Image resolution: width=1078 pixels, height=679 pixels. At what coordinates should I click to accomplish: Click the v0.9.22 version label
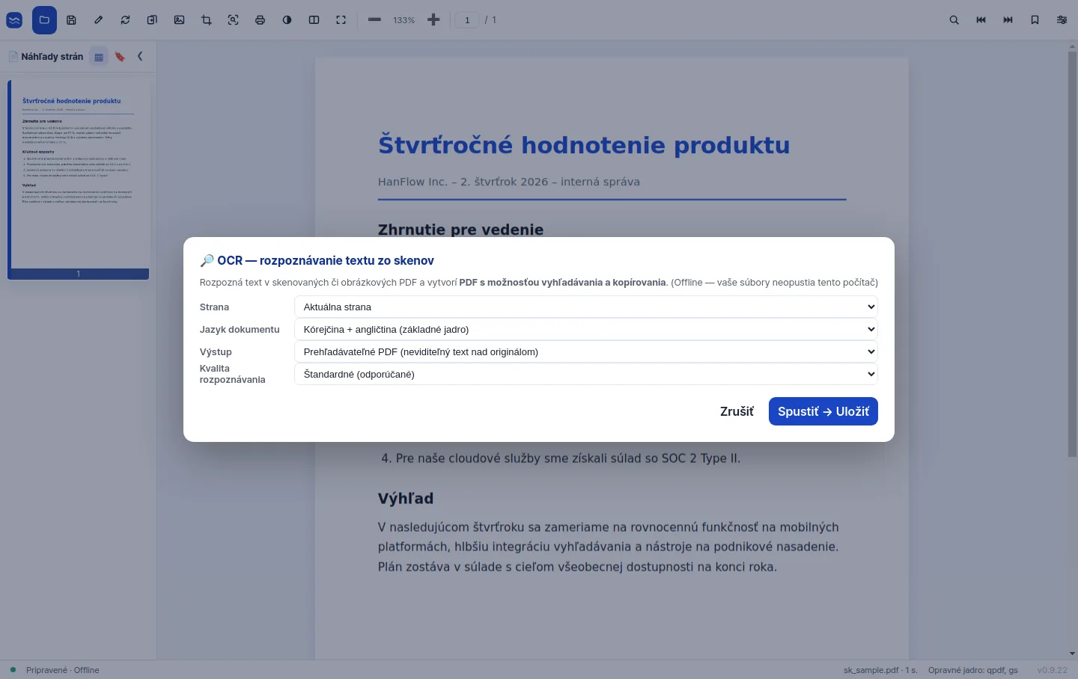point(1053,670)
